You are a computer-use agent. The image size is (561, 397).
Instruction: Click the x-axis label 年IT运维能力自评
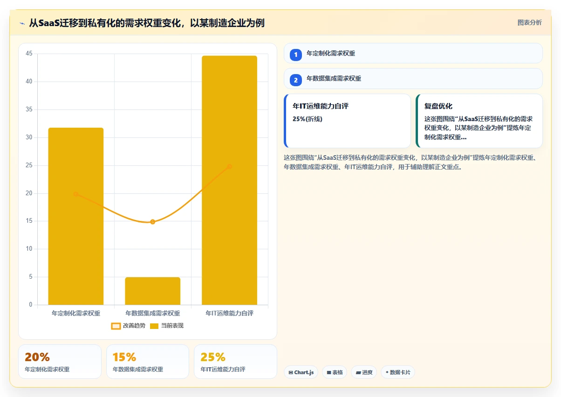(229, 313)
